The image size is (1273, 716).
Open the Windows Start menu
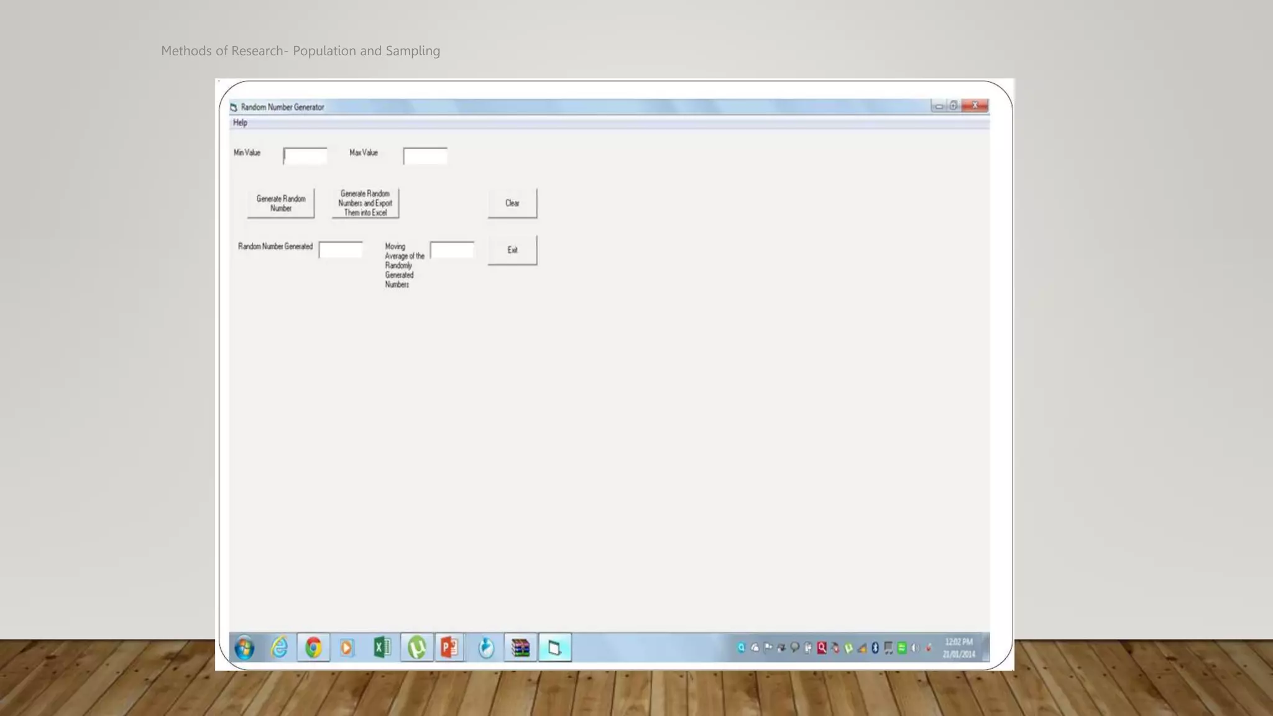tap(244, 648)
